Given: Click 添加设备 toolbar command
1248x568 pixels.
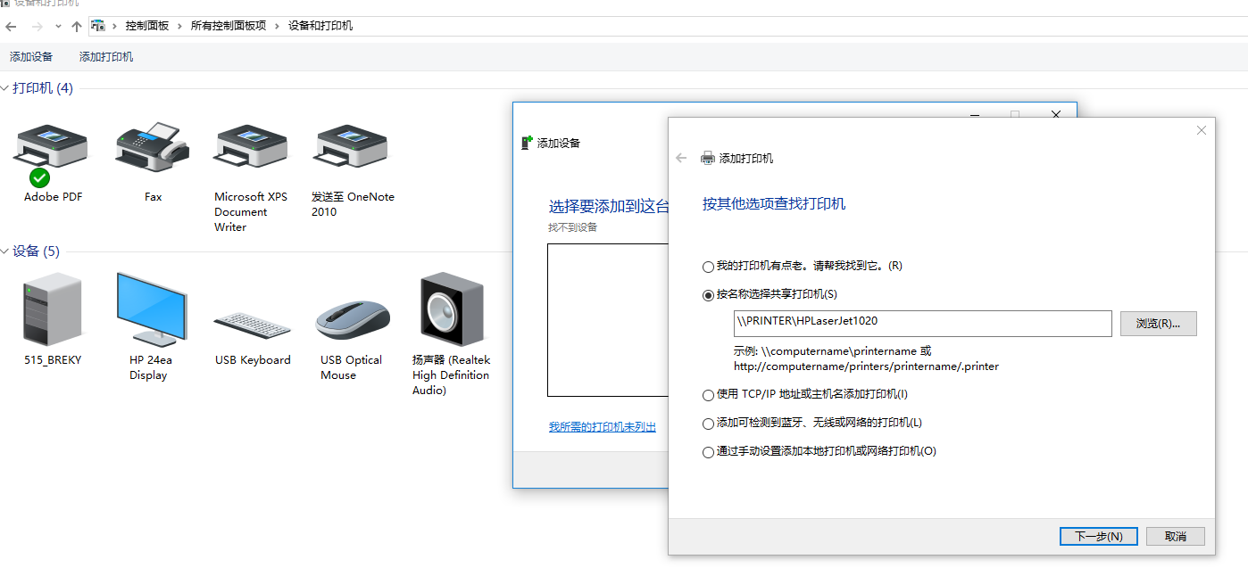Looking at the screenshot, I should click(x=31, y=57).
